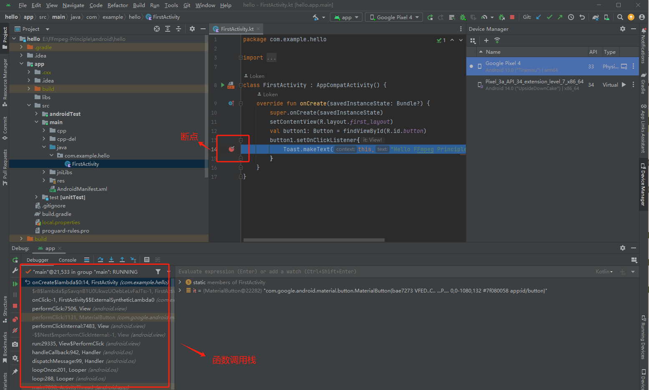The width and height of the screenshot is (649, 390).
Task: Expand the cpp folder in project tree
Action: 44,131
